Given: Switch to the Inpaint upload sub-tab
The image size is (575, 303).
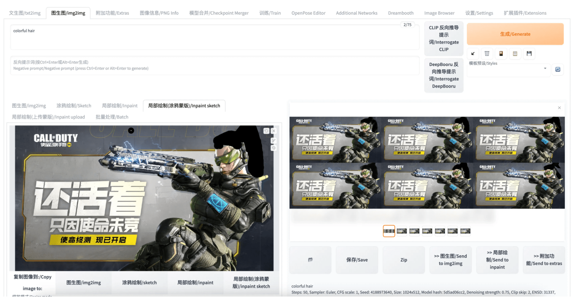Looking at the screenshot, I should pos(48,117).
